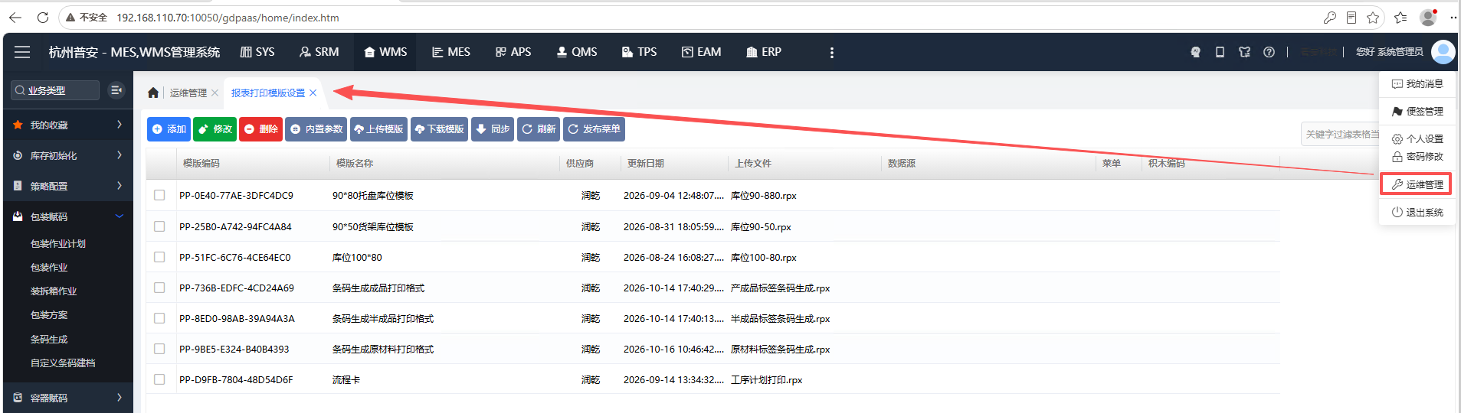Open 包装作业 in the sidebar
This screenshot has width=1461, height=413.
pos(49,268)
